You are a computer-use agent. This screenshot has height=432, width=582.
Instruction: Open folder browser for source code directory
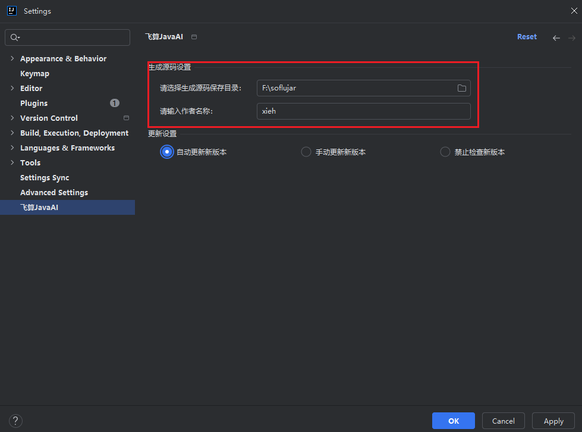pos(461,88)
